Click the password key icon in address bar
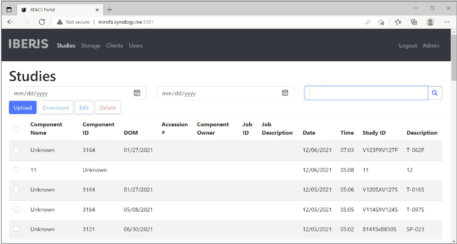 pos(368,22)
